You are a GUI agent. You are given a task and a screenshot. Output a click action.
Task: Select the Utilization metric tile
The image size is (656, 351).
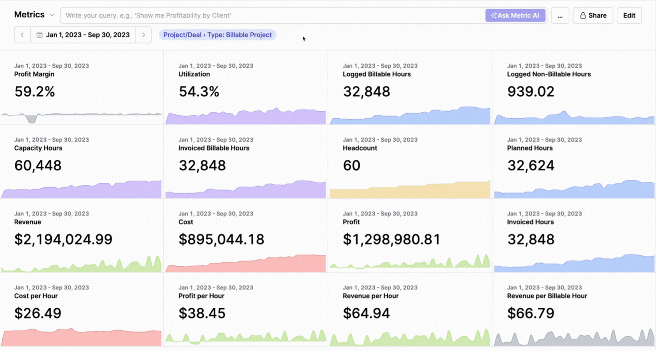point(245,87)
